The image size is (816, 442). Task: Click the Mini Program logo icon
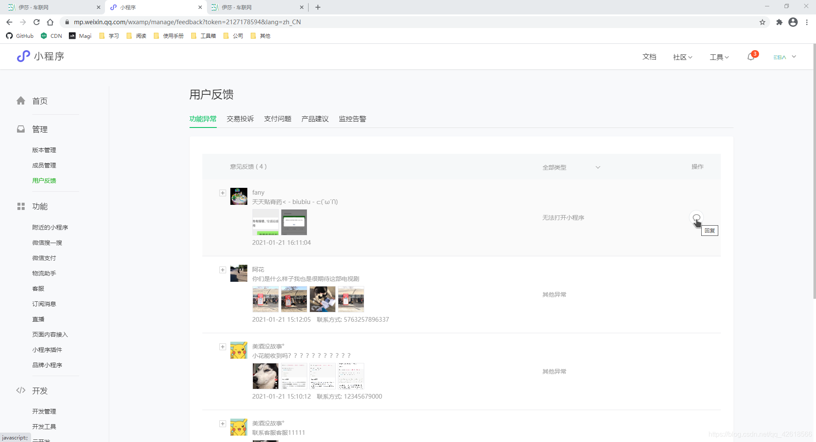point(23,56)
